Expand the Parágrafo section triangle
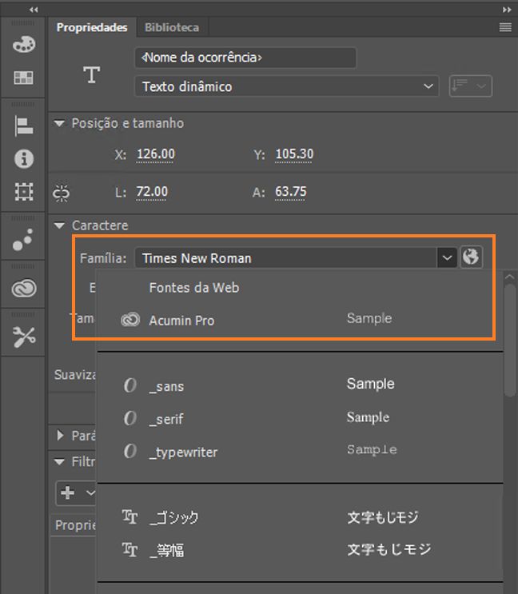The width and height of the screenshot is (518, 594). (60, 435)
